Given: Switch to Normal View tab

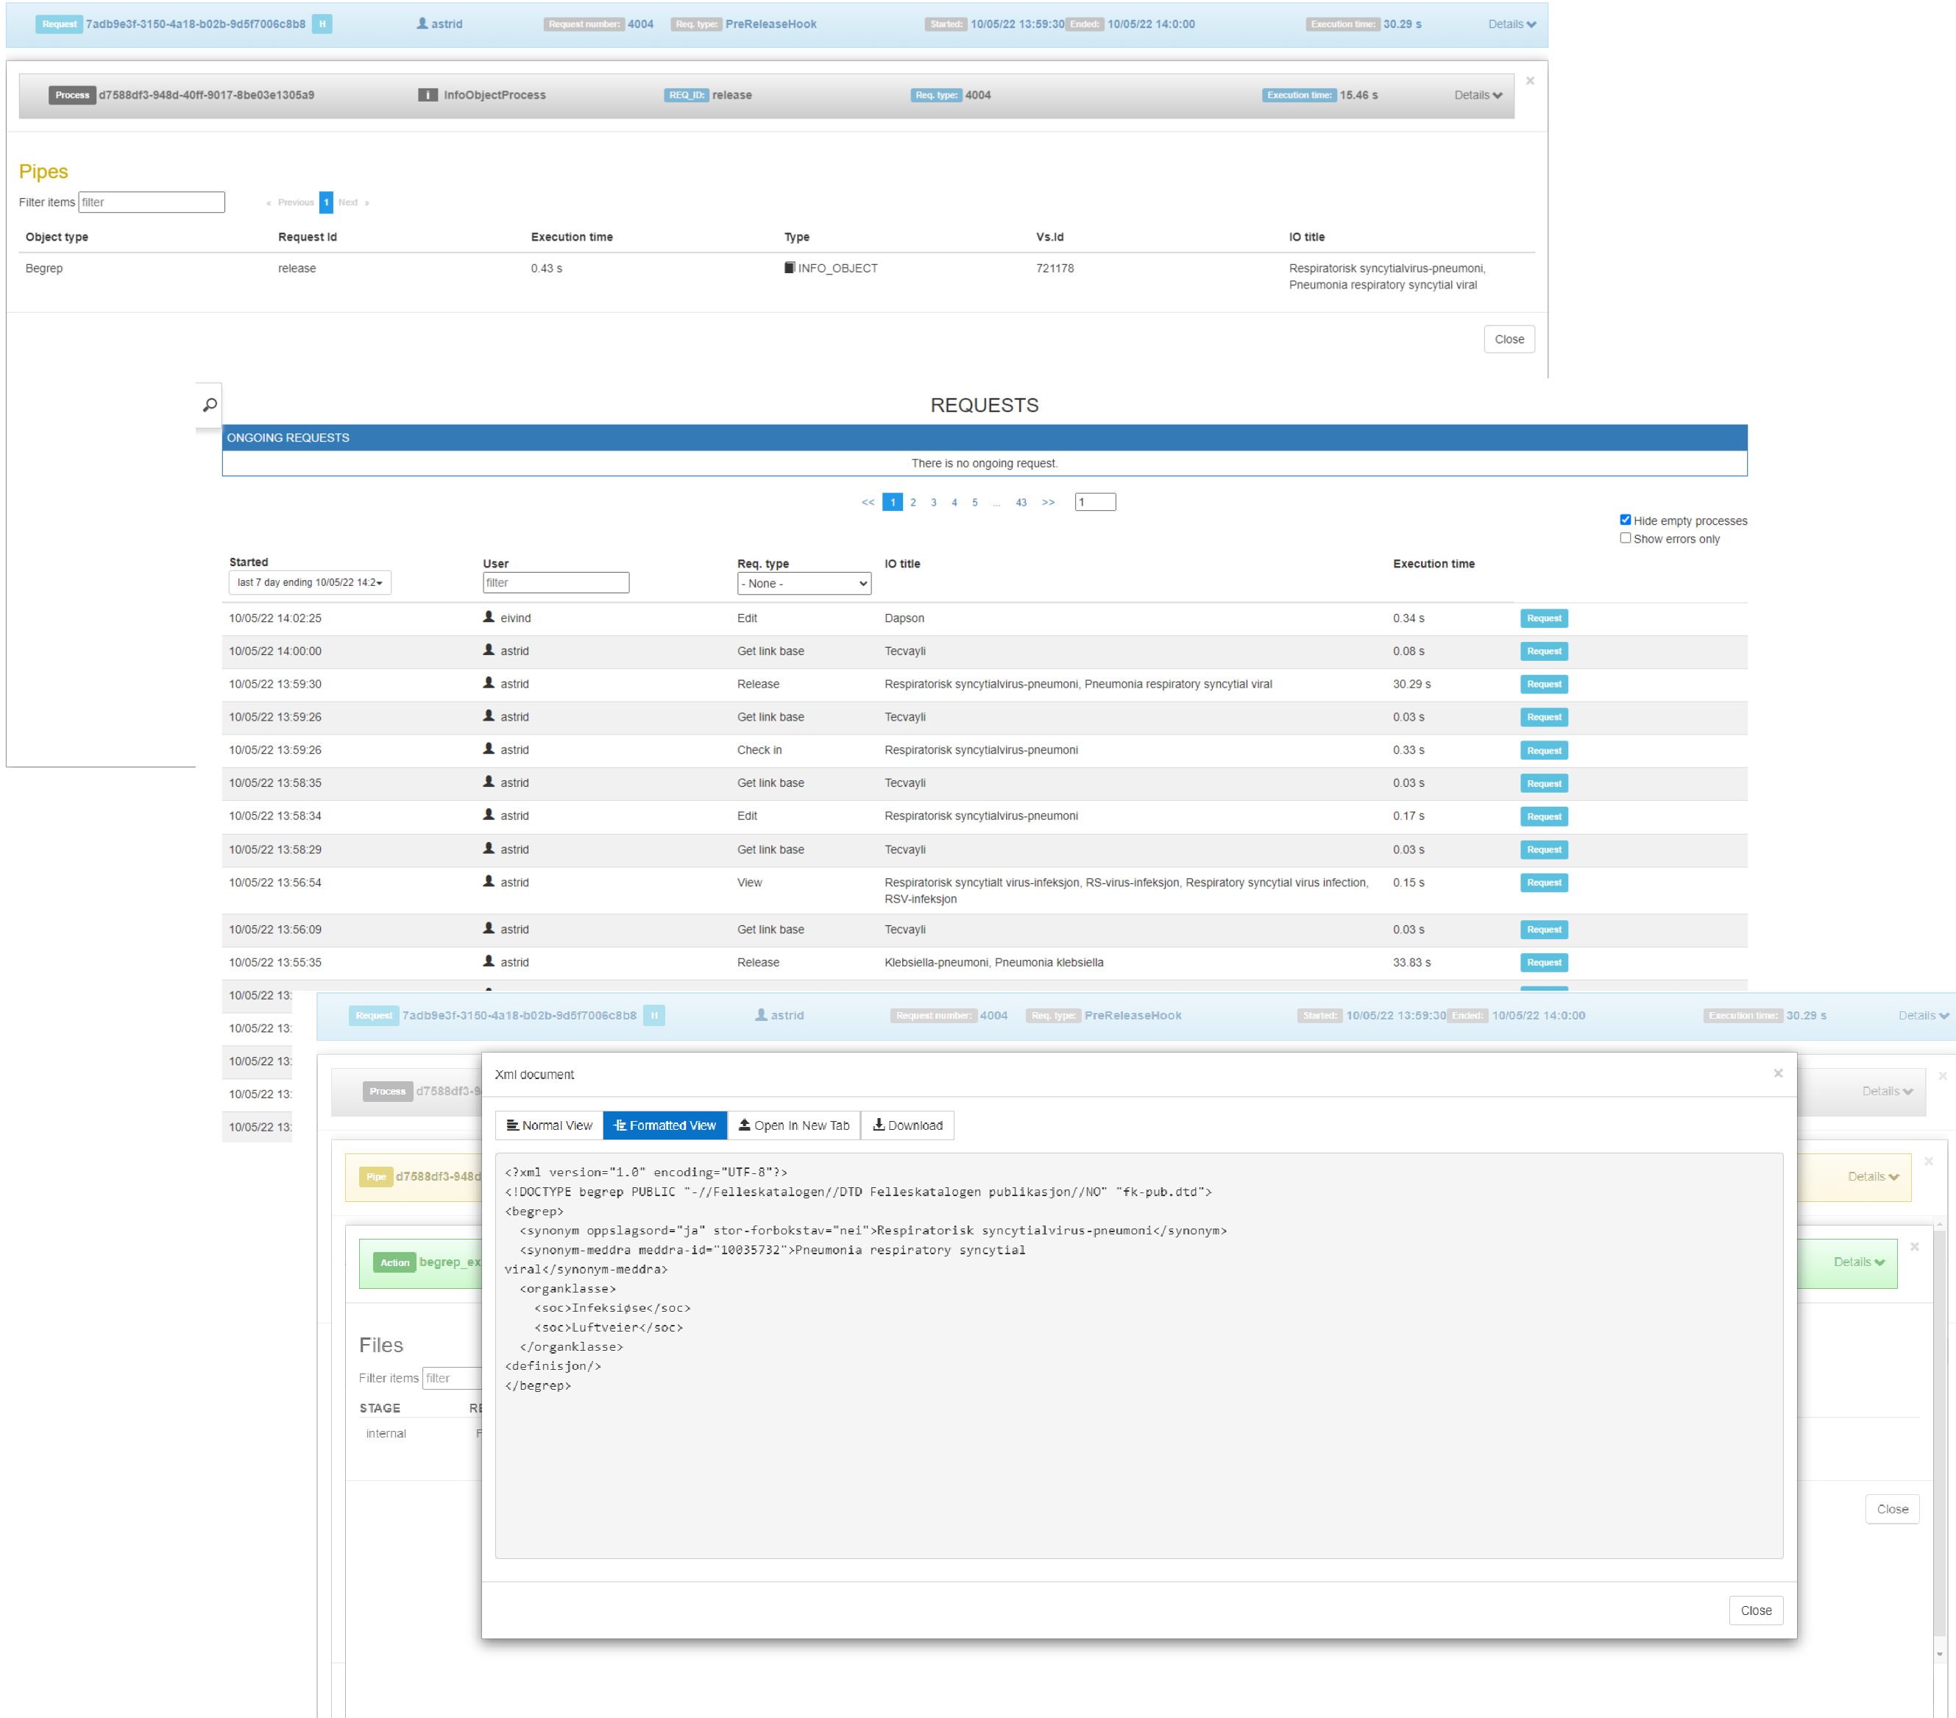Looking at the screenshot, I should coord(549,1125).
